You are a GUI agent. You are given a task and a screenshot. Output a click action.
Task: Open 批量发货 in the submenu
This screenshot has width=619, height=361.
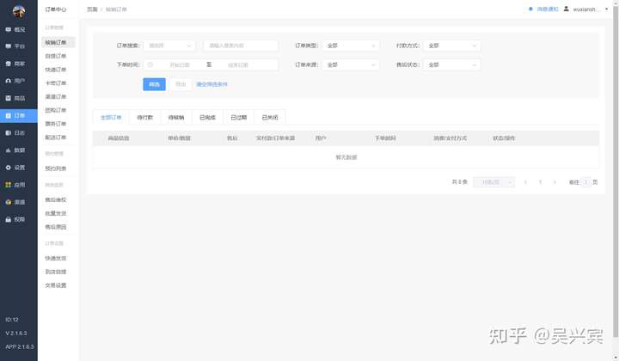point(56,213)
